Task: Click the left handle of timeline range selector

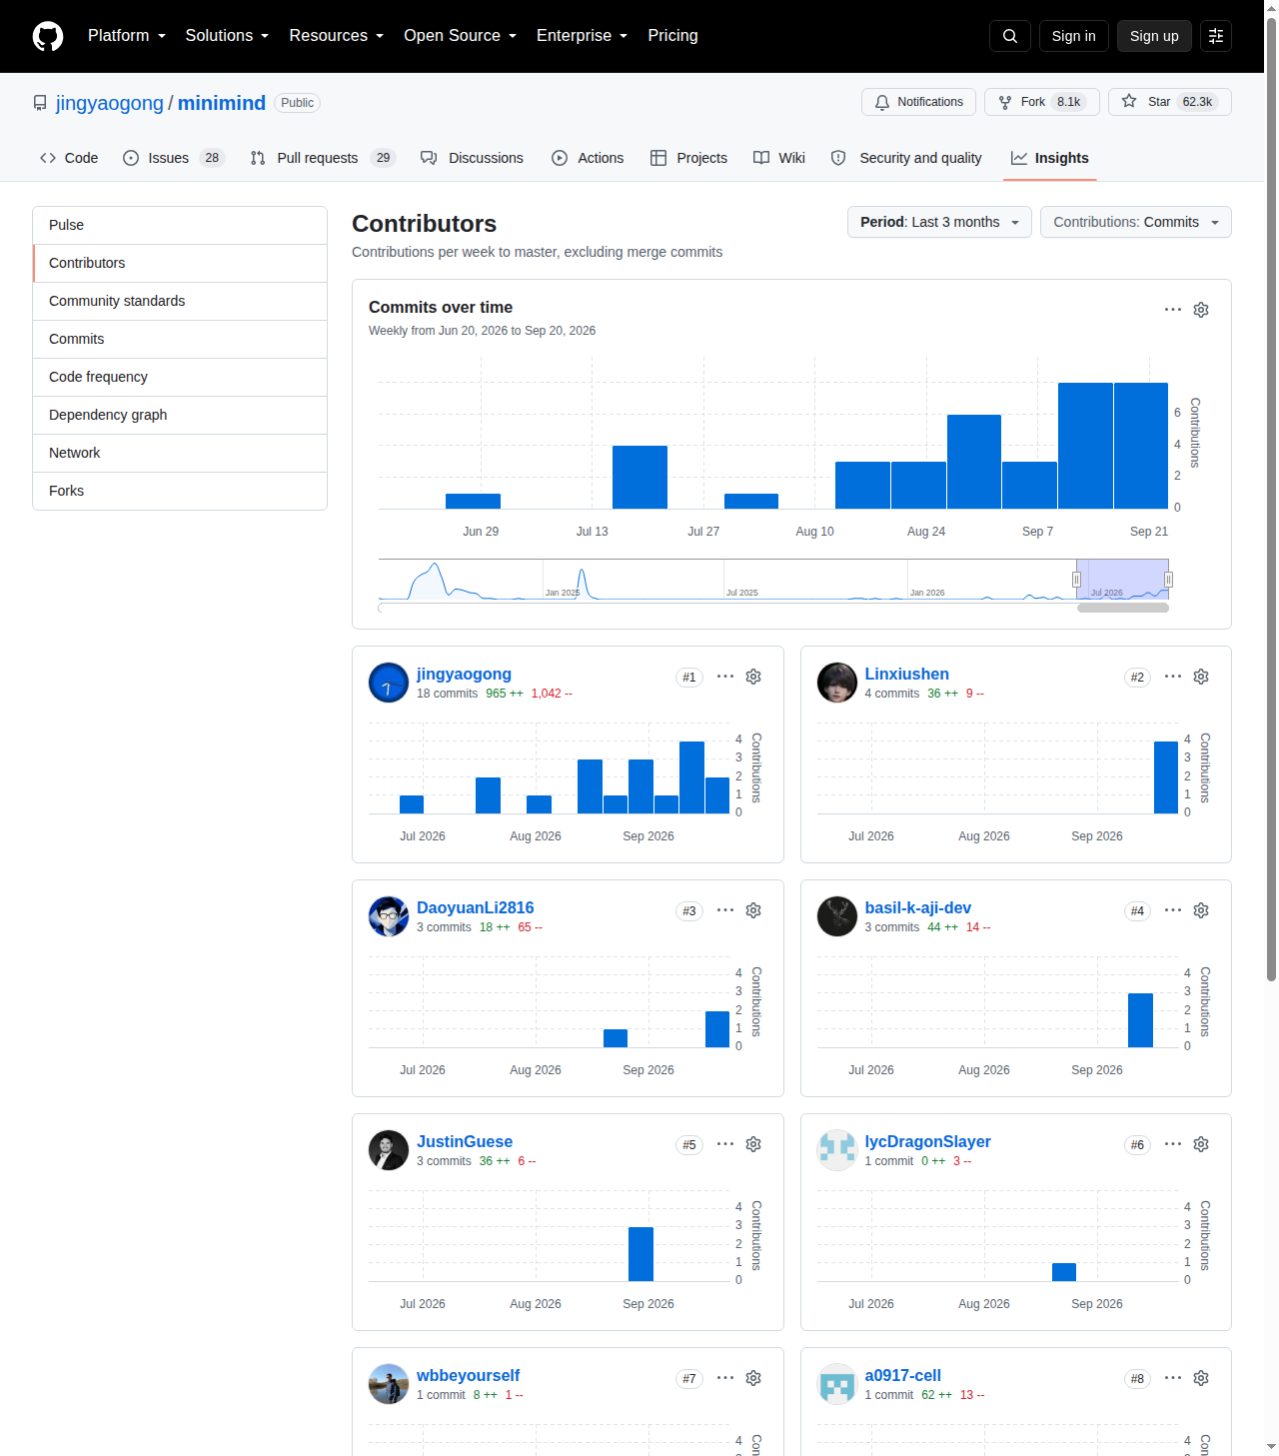Action: 1076,580
